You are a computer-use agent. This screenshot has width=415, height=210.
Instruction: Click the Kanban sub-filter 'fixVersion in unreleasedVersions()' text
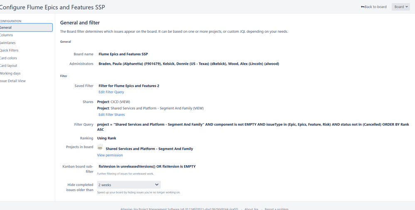[x=147, y=166]
